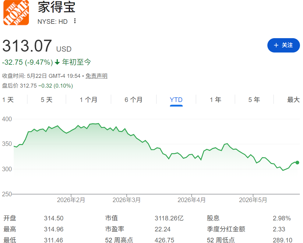This screenshot has height=243, width=303.
Task: Open the three-dot more options menu
Action: point(75,21)
